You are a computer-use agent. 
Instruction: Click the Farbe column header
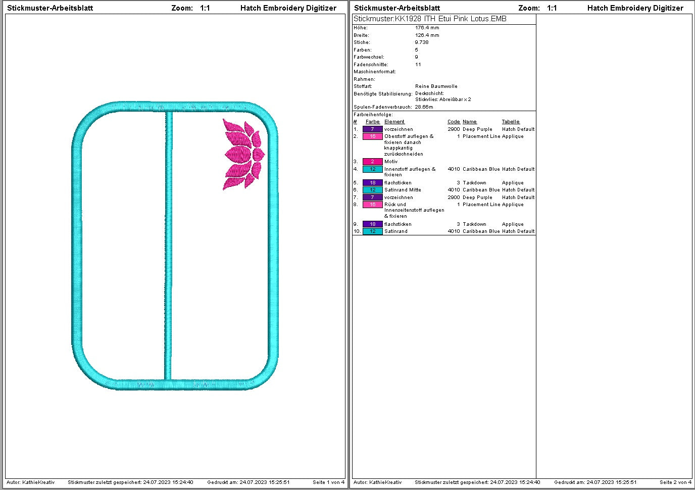tap(373, 122)
